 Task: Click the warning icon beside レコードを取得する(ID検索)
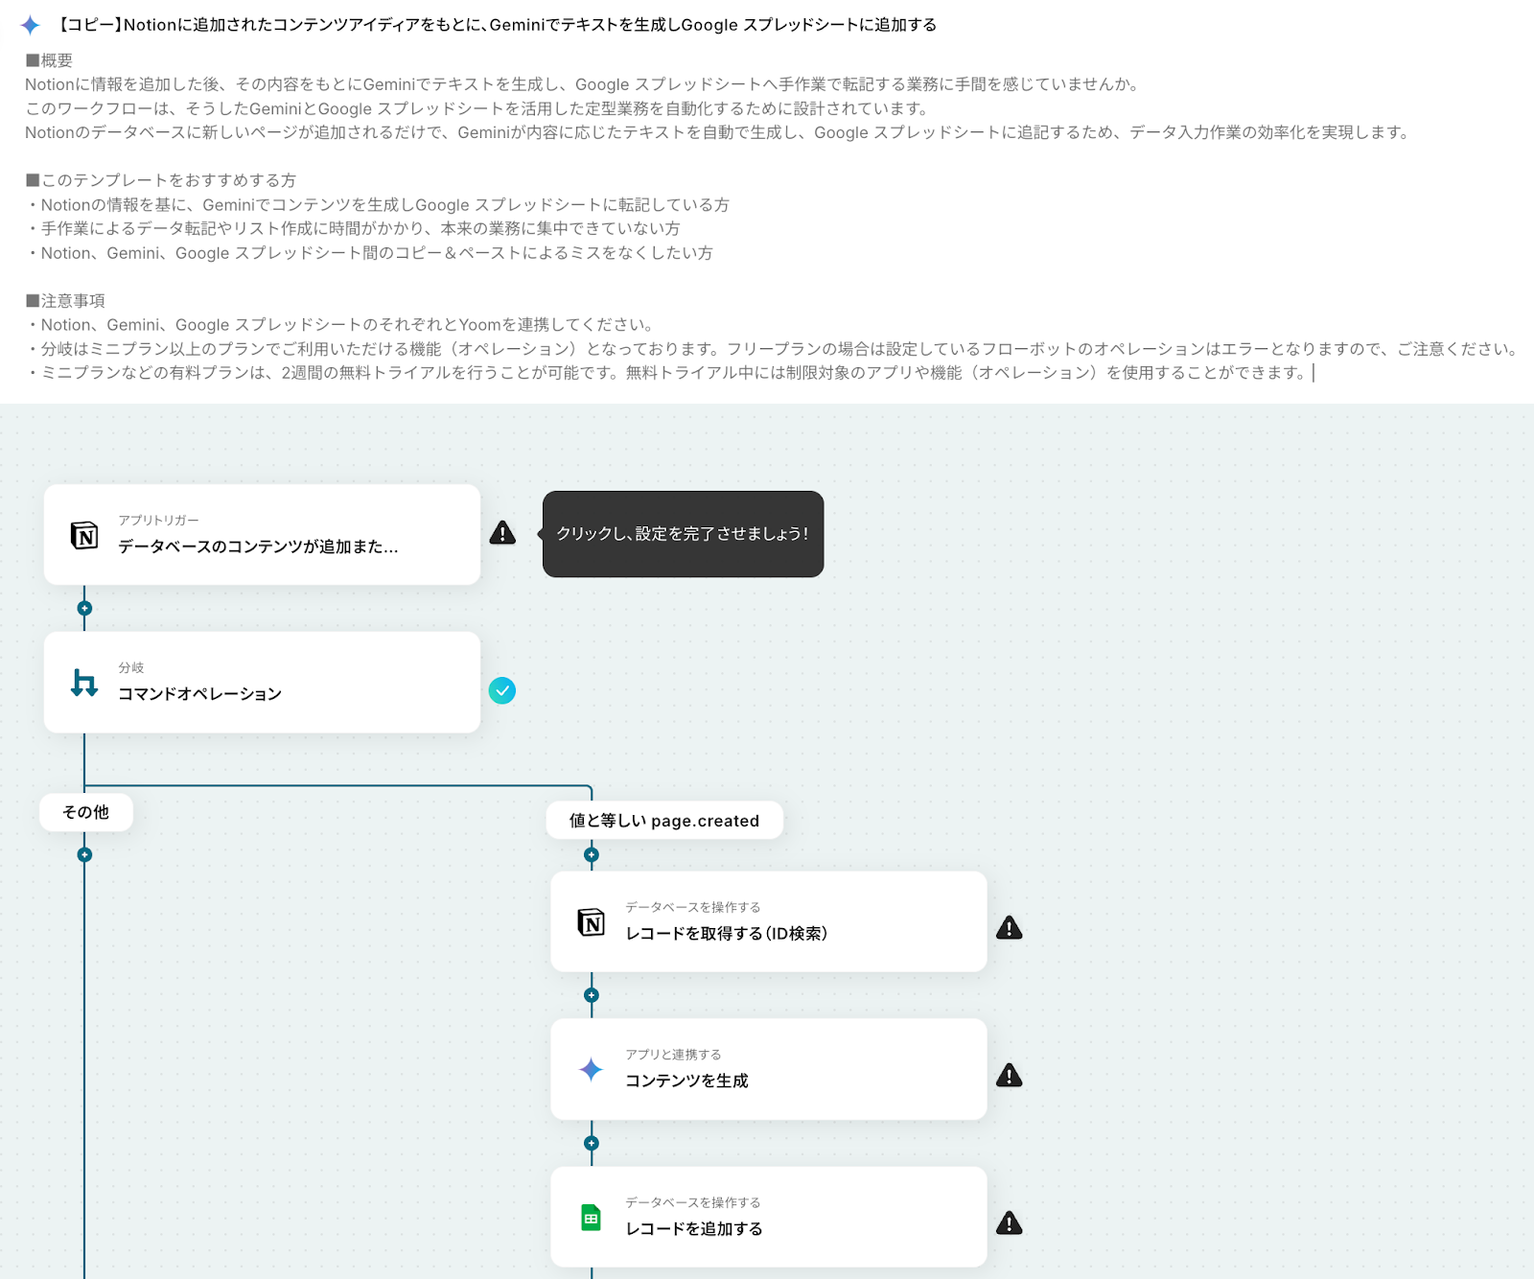pos(1010,927)
